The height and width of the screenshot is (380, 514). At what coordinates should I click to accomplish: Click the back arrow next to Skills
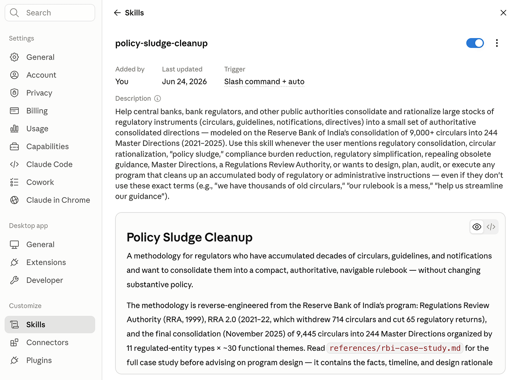tap(117, 13)
